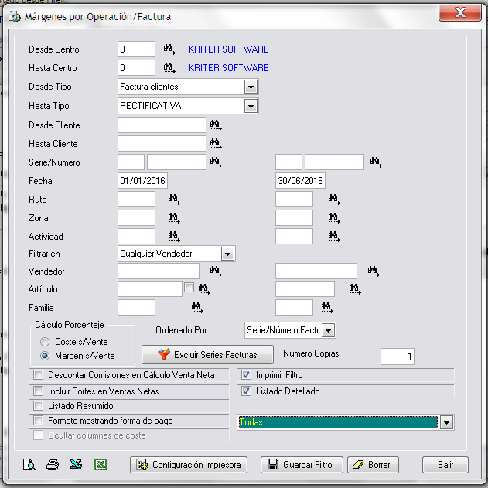This screenshot has height=488, width=488.
Task: Click the Desde Centro input field
Action: pos(136,49)
